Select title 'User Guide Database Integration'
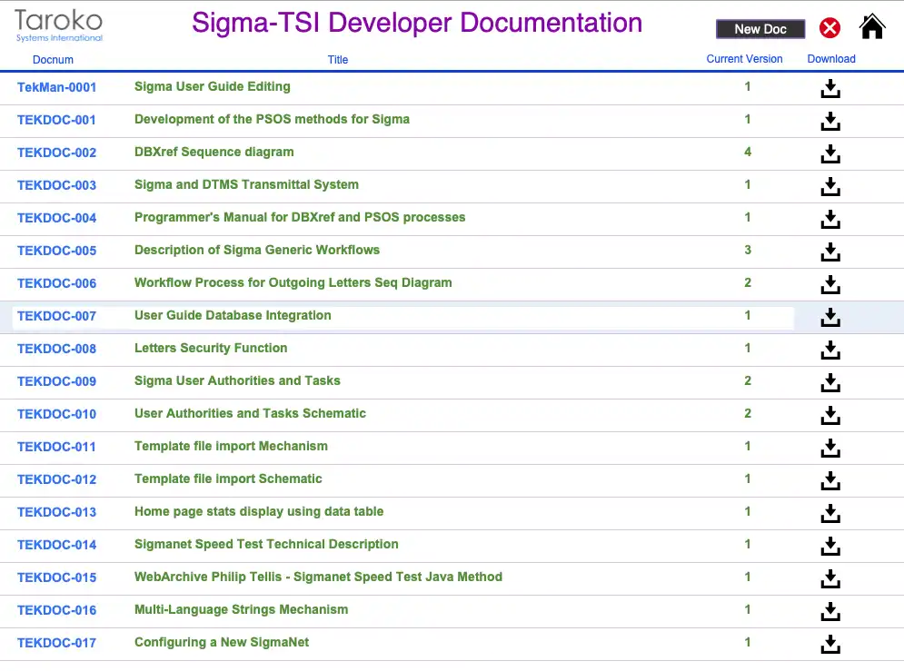The image size is (904, 671). tap(233, 316)
